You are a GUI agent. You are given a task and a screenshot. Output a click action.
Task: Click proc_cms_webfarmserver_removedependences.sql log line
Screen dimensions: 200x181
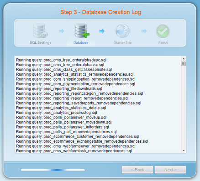click(76, 146)
